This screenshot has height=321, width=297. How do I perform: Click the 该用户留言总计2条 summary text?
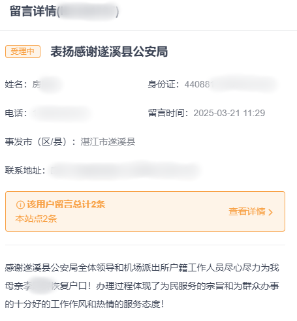[x=66, y=204]
